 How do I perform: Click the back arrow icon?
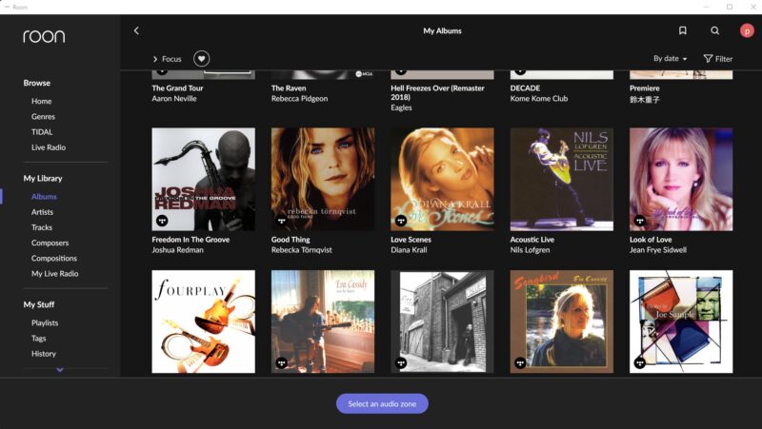coord(136,30)
